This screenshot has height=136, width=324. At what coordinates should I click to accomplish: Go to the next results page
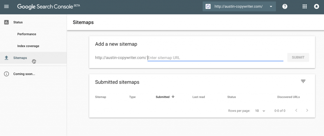(307, 110)
